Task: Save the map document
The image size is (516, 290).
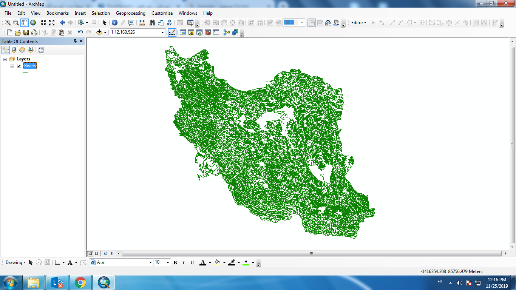Action: 26,32
